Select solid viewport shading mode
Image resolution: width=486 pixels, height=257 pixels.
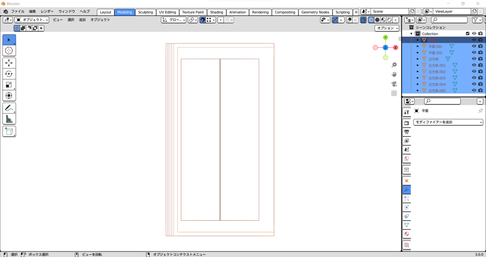(377, 20)
